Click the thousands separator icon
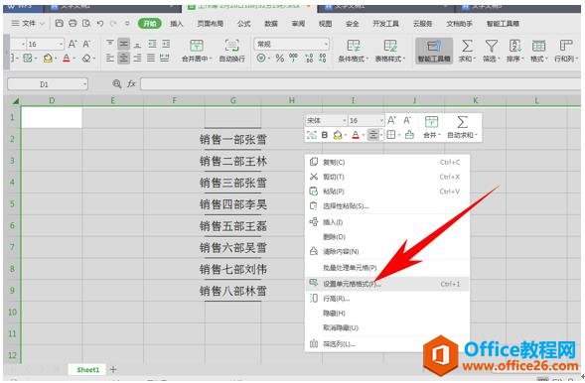This screenshot has height=383, width=585. [294, 58]
